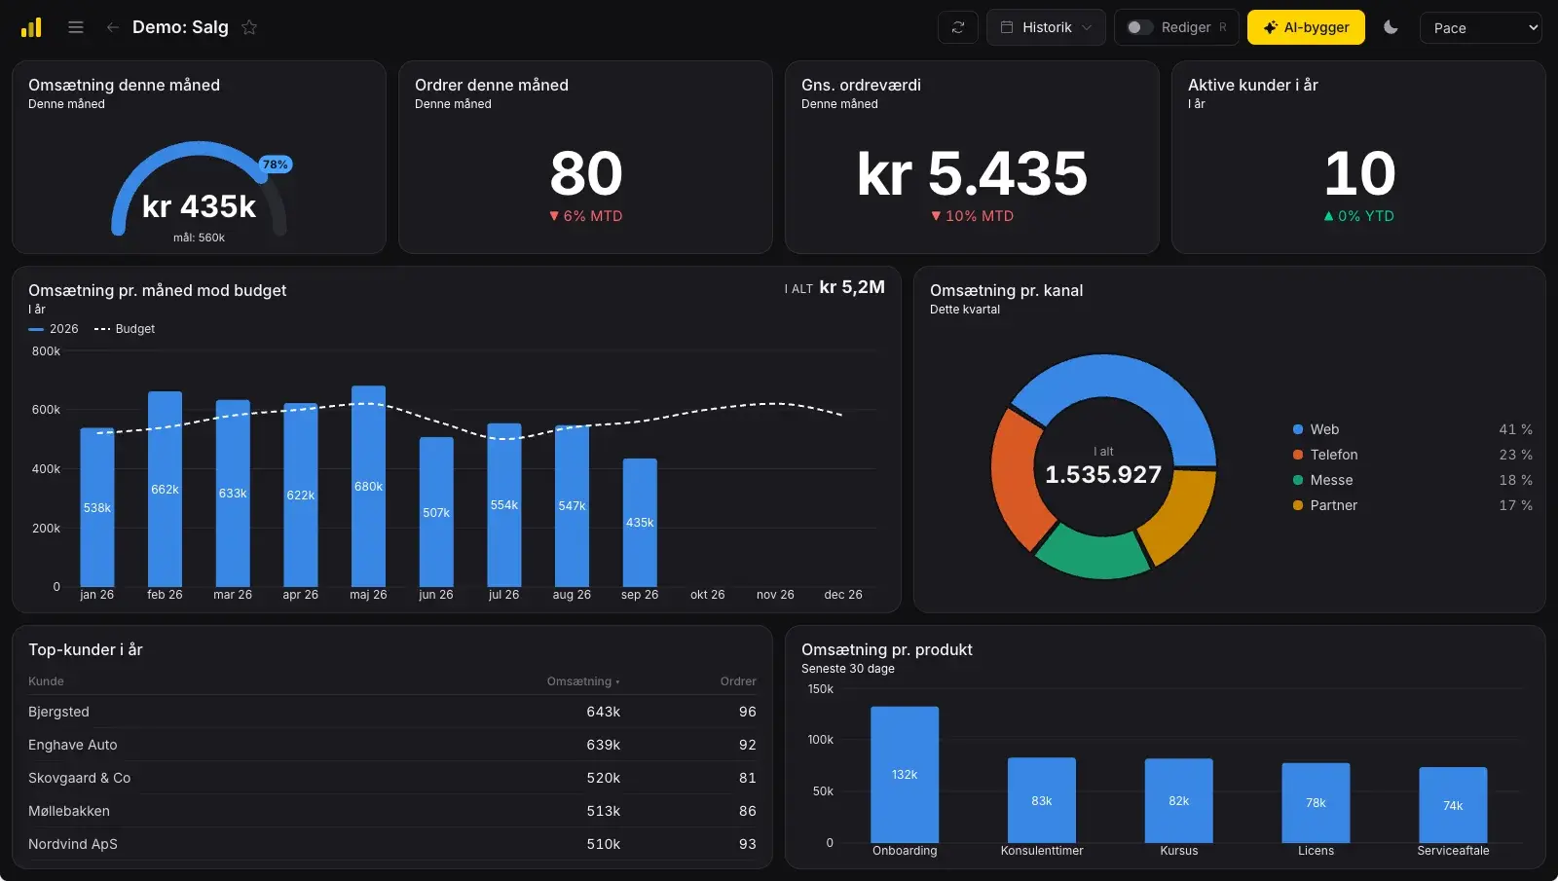Click the "1.535.927" donut total
This screenshot has width=1558, height=881.
pyautogui.click(x=1103, y=474)
